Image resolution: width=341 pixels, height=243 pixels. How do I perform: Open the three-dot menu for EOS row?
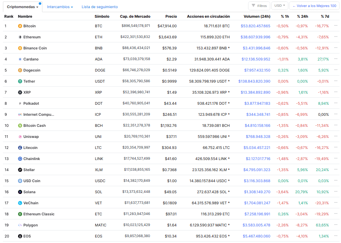point(336,236)
